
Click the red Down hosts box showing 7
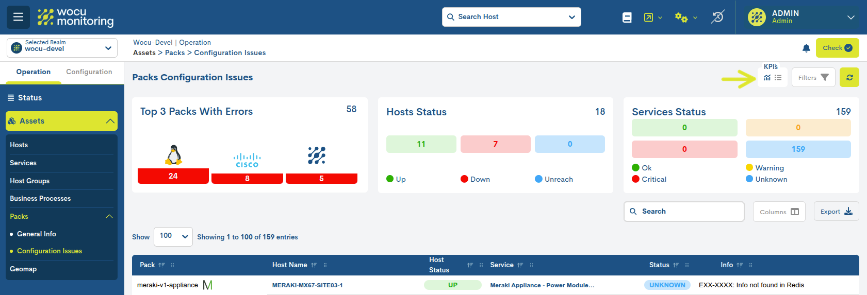(496, 144)
